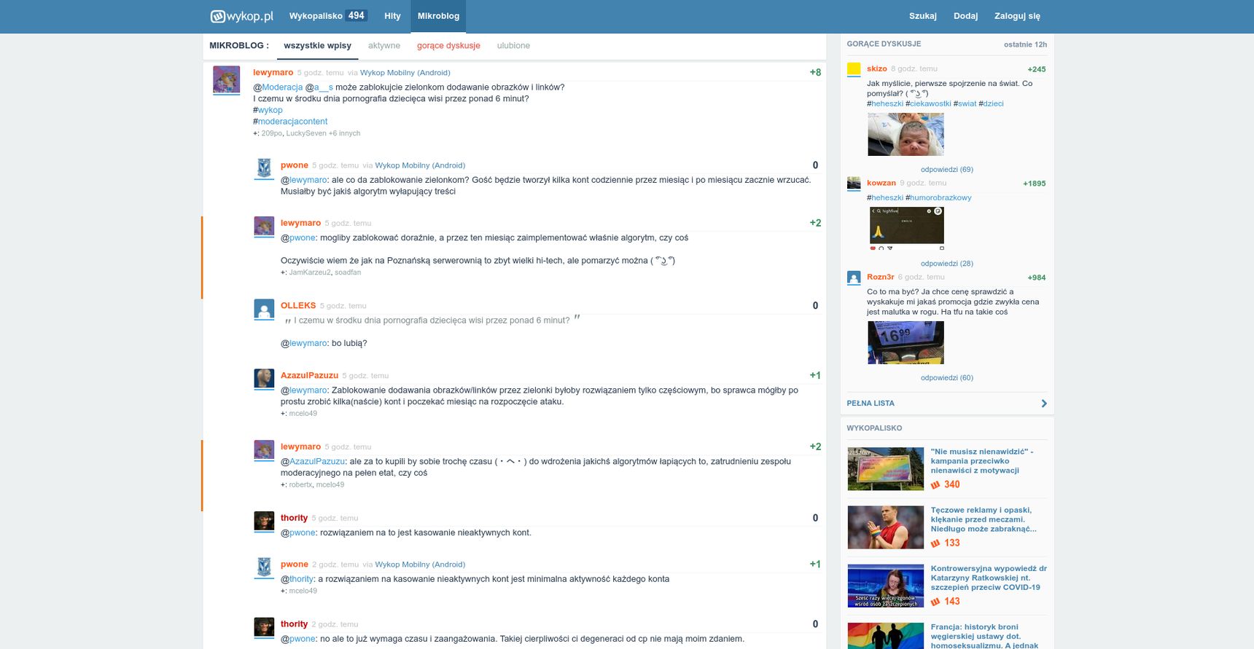Open kowzan's avatar in hot discussions
The image size is (1254, 649).
pos(854,184)
